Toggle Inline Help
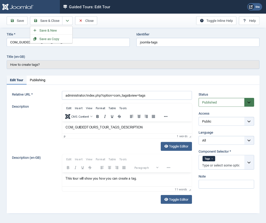The height and width of the screenshot is (223, 266). tap(216, 21)
